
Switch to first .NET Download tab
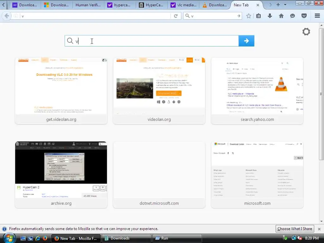point(25,5)
